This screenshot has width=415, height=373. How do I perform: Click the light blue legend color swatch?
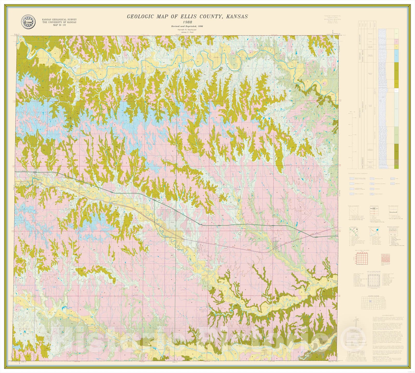pos(396,56)
